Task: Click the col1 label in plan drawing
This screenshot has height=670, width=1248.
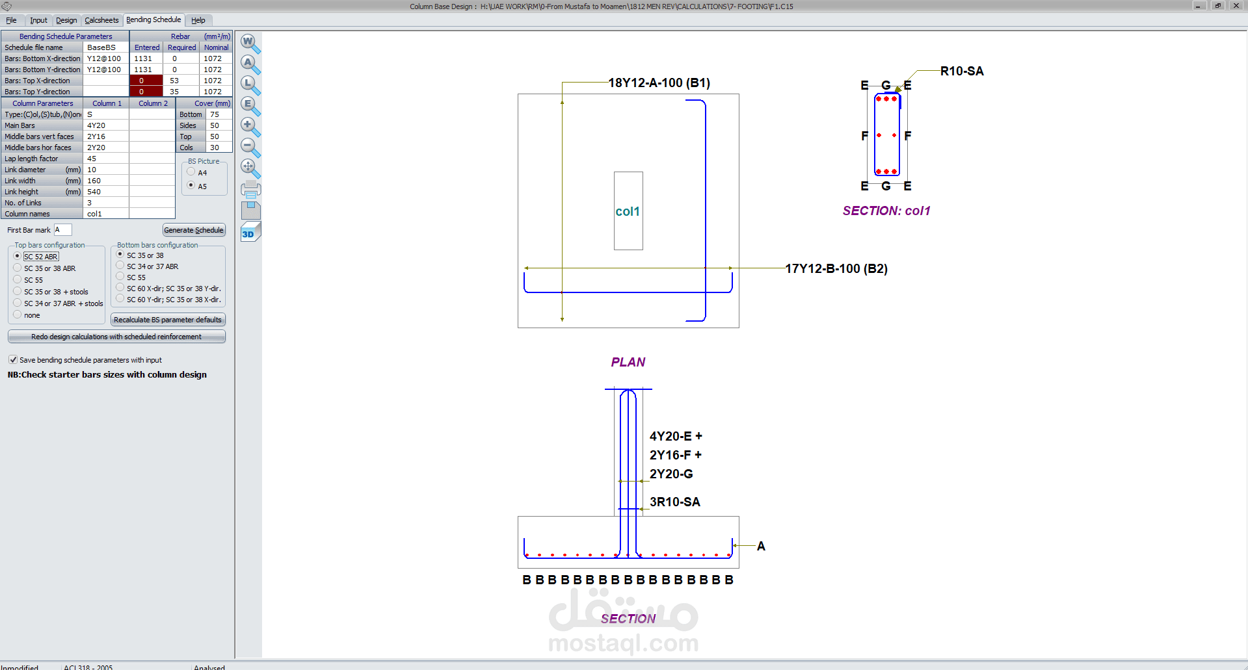Action: (x=628, y=211)
